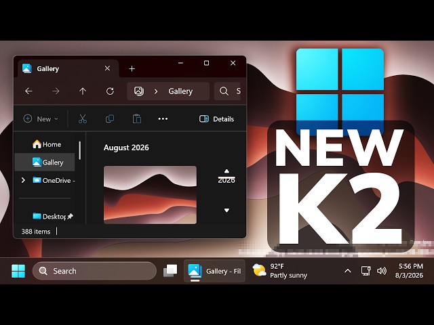Copy using the toolbar copy icon
Screen dimensions: 434x325
110,119
